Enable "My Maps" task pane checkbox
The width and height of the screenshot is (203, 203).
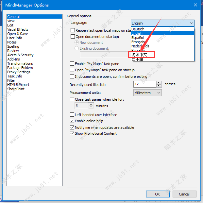[72, 64]
